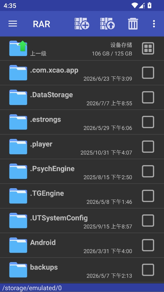Select the Android folder checkbox
The height and width of the screenshot is (292, 164).
click(148, 245)
